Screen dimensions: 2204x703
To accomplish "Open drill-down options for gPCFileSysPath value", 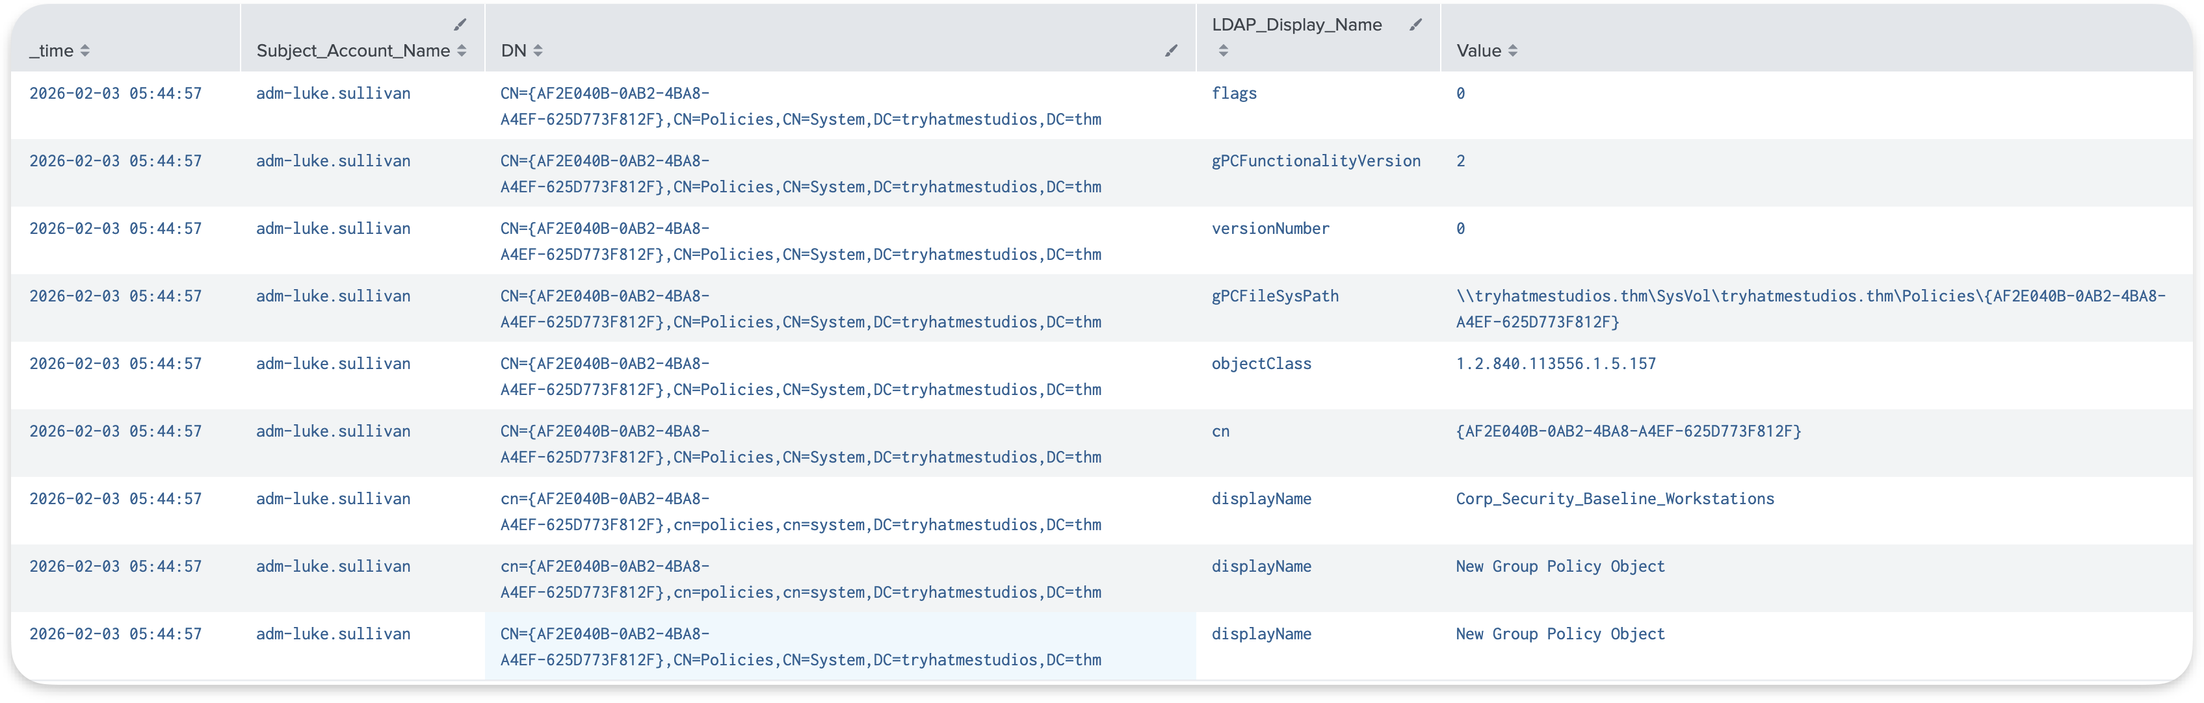I will 1275,296.
